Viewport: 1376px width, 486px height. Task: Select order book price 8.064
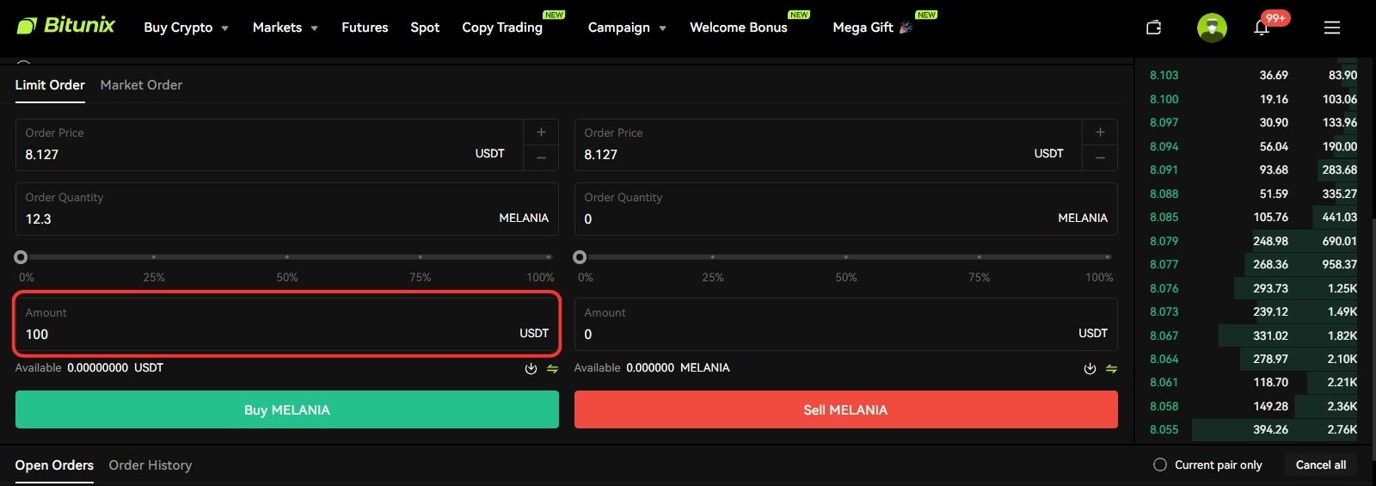(x=1164, y=359)
